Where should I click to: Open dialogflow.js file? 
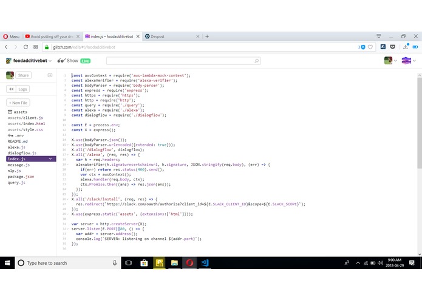coord(22,153)
